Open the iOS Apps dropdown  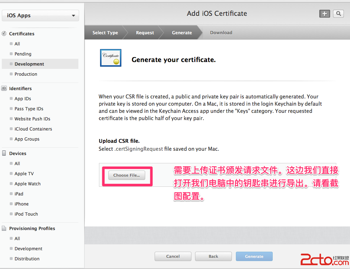40,16
